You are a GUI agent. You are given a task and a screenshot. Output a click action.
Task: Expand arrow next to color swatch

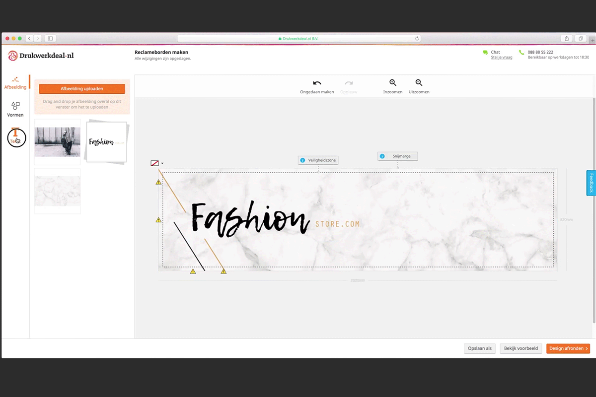[x=162, y=163]
